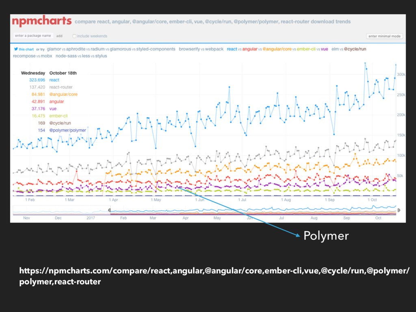Click the 84.981 download value
Viewport: 416px width, 312px height.
coord(38,94)
